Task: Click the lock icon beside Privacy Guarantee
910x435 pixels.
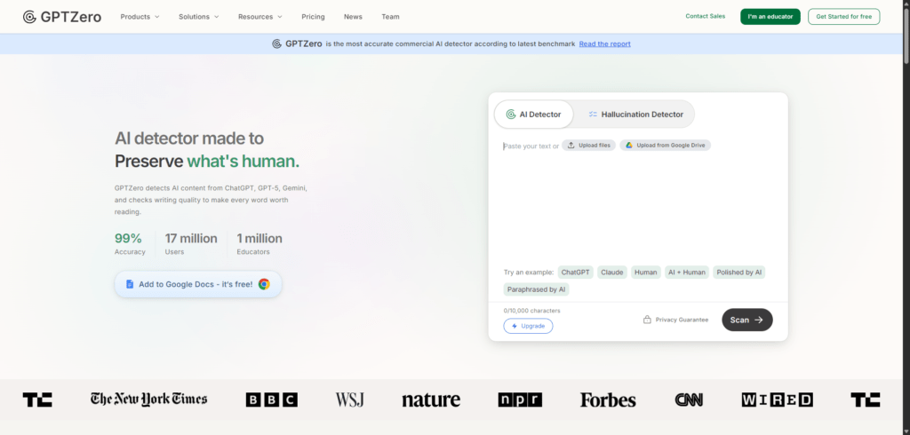Action: (647, 320)
